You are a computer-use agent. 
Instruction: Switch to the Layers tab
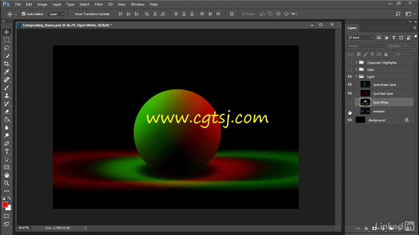click(352, 28)
